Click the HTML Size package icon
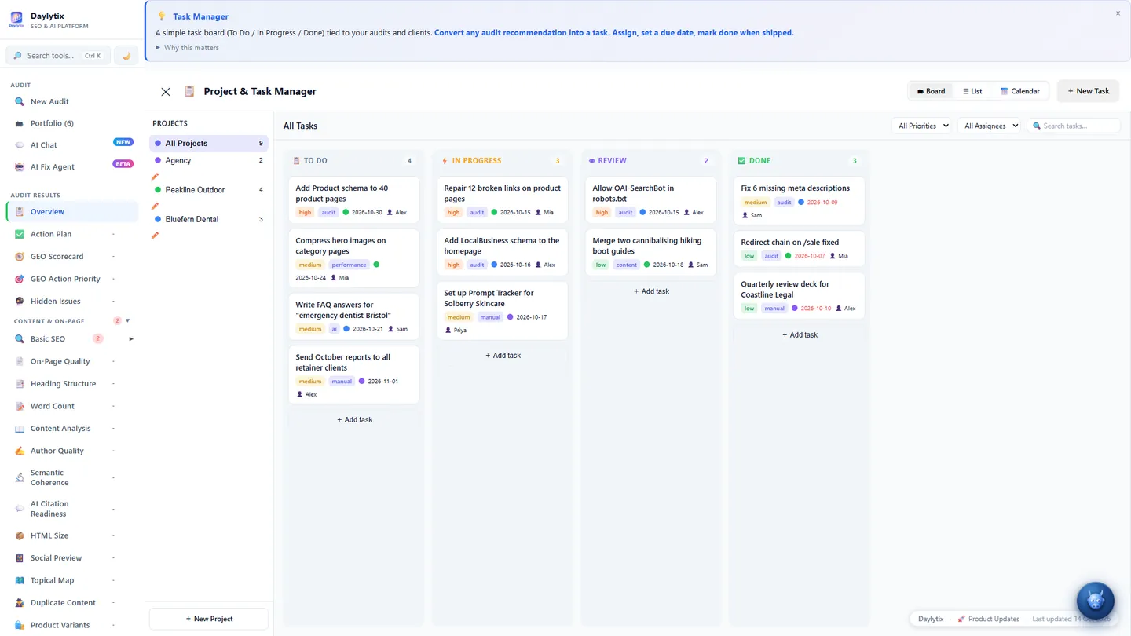 pyautogui.click(x=20, y=535)
